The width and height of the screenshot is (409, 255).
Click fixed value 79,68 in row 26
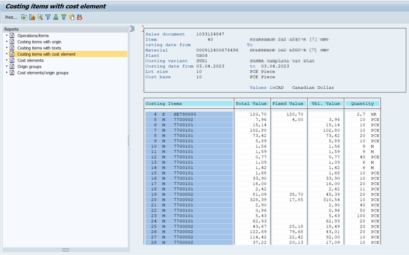pyautogui.click(x=296, y=232)
